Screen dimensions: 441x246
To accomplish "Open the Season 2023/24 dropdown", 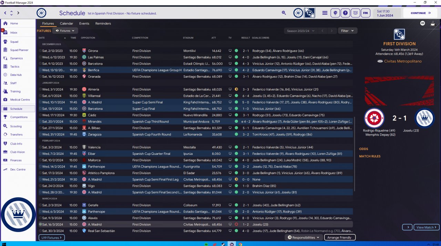I will pyautogui.click(x=301, y=31).
